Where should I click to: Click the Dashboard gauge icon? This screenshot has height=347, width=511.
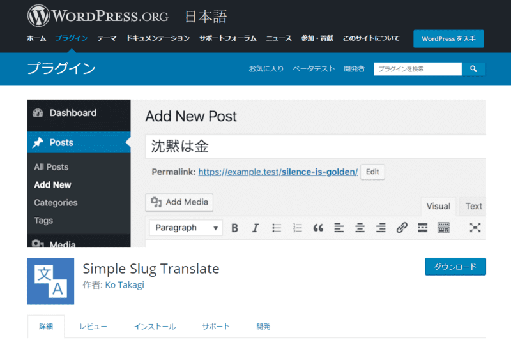pyautogui.click(x=38, y=113)
